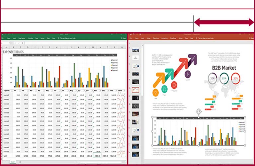
Task: Switch to the Slide Show tab
Action: [173, 39]
